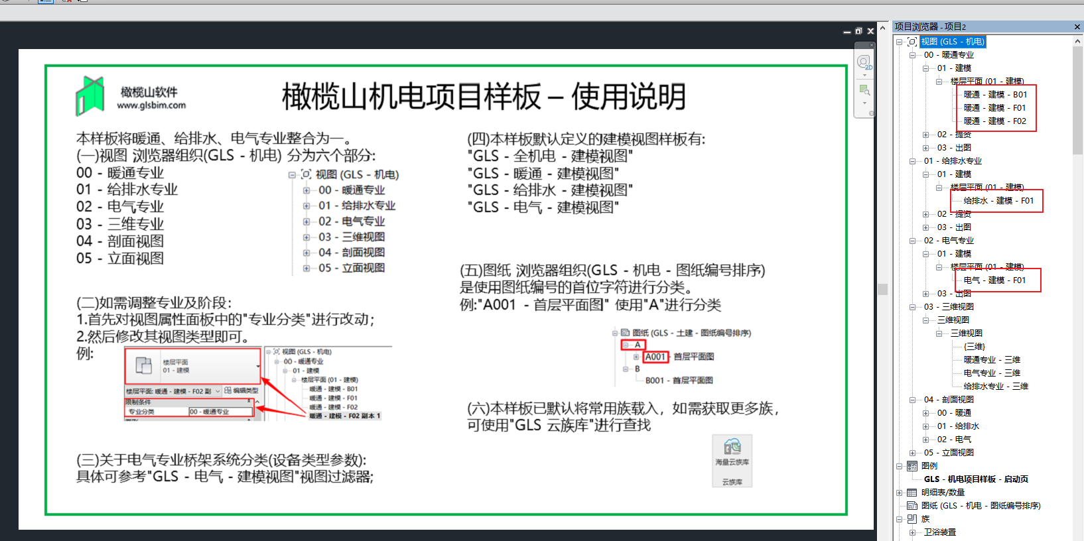Select the 给排水专业 - 三维 view

[x=996, y=387]
